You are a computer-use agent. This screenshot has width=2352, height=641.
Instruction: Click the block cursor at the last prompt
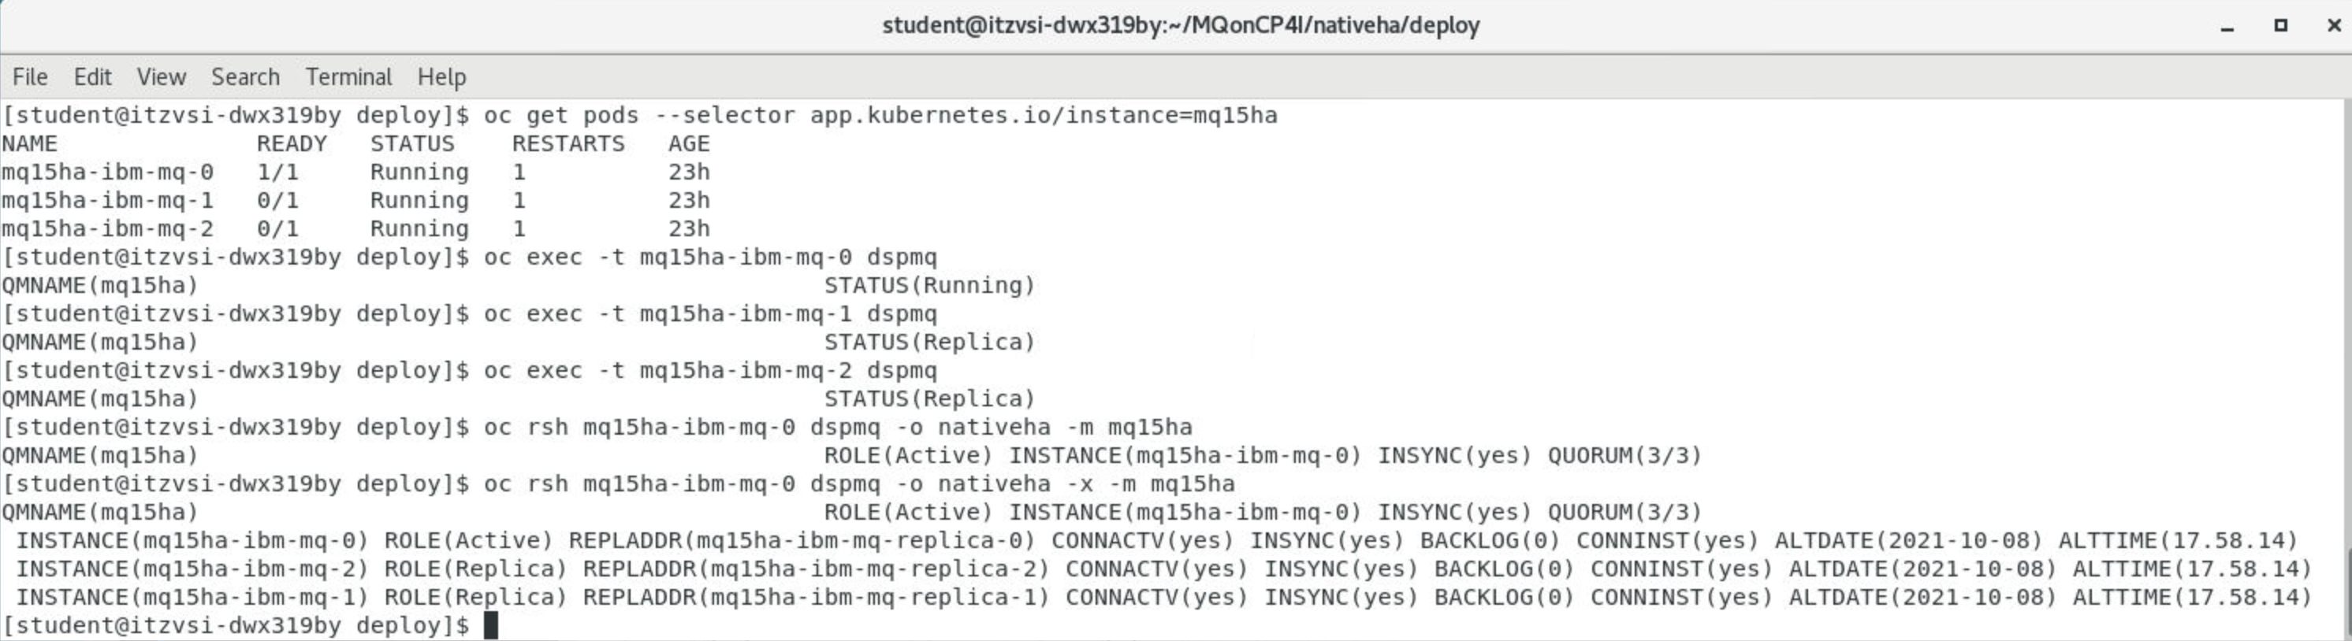point(490,625)
